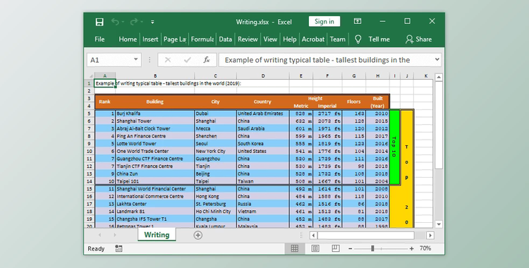Click the Country header cell
The image size is (529, 268).
[x=263, y=102]
